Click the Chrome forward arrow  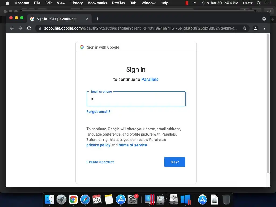point(20,28)
